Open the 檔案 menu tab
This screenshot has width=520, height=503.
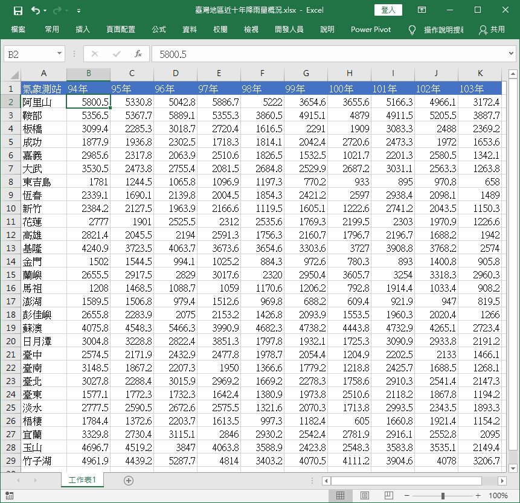point(18,30)
